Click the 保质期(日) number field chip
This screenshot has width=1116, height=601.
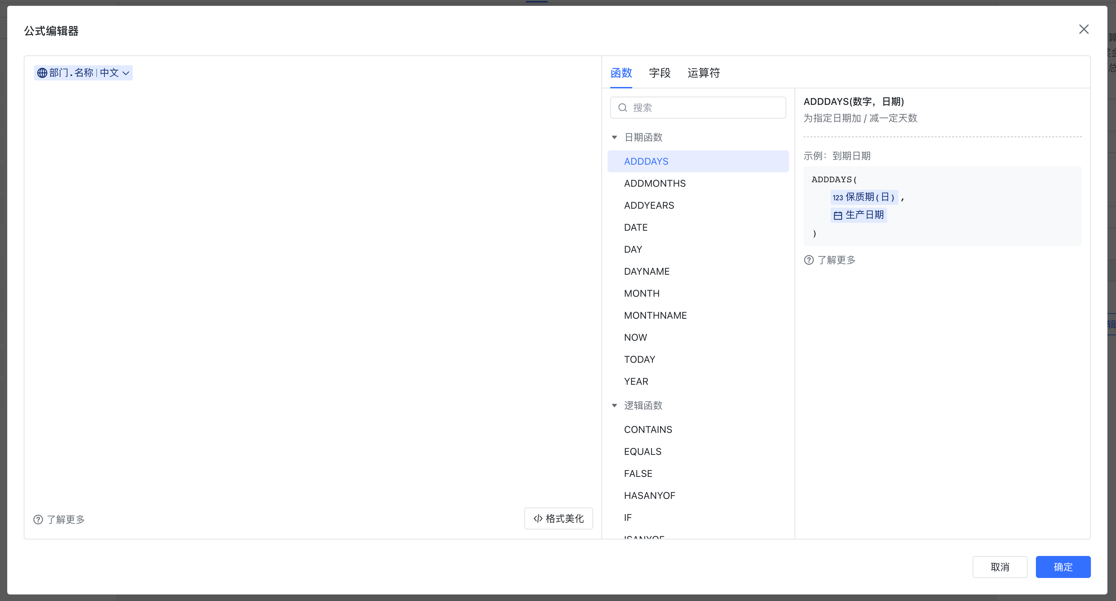(x=864, y=197)
